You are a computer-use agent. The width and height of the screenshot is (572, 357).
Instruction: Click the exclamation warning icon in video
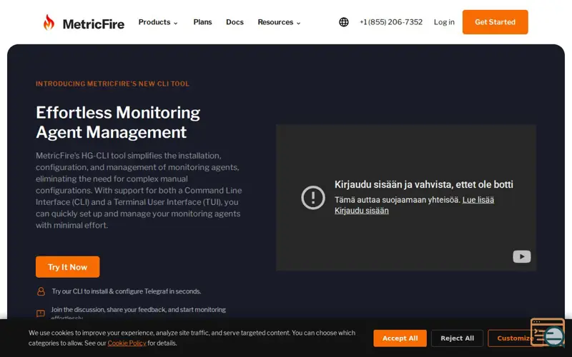[313, 198]
